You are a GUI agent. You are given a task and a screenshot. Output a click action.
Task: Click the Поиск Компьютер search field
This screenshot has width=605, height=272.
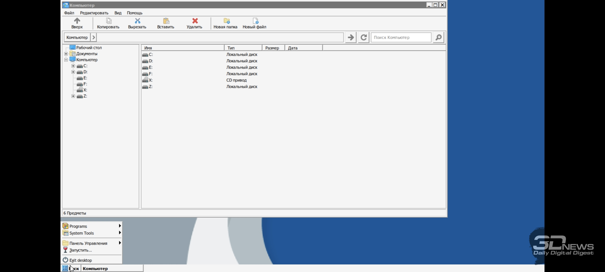401,38
